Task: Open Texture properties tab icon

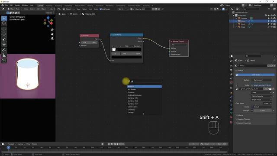Action: pyautogui.click(x=231, y=122)
